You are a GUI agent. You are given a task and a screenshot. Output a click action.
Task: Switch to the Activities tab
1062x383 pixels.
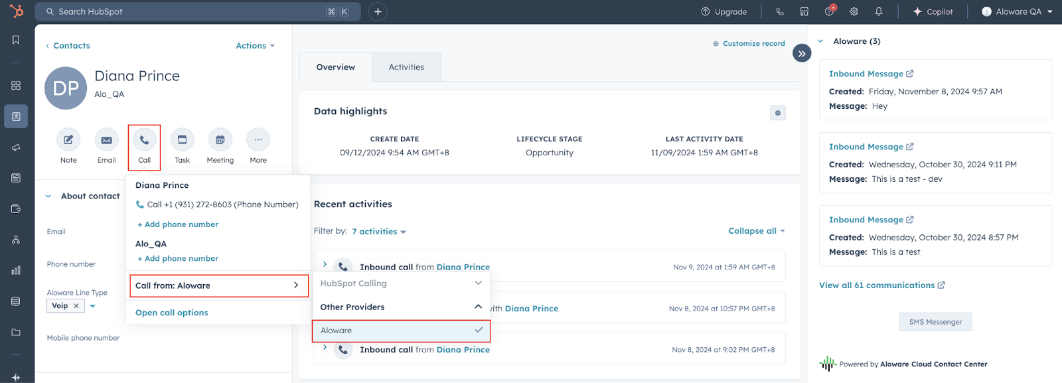(406, 67)
